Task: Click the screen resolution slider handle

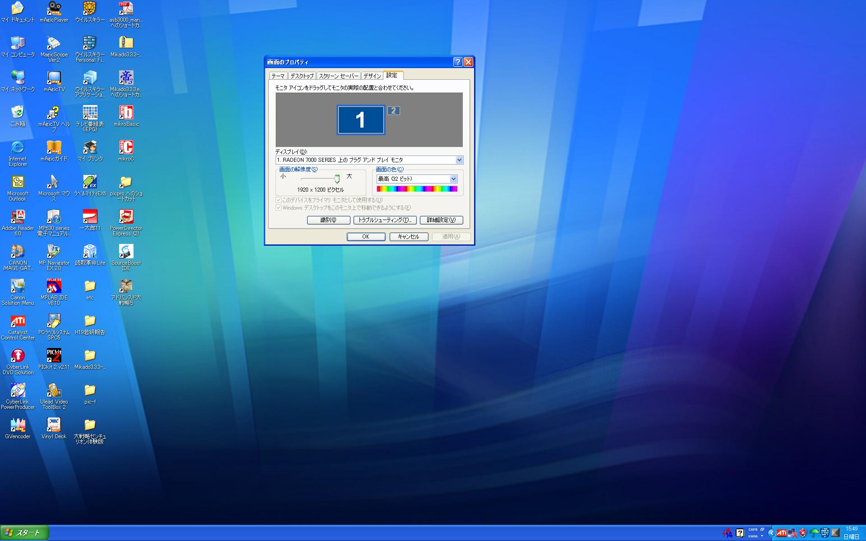Action: pyautogui.click(x=337, y=179)
